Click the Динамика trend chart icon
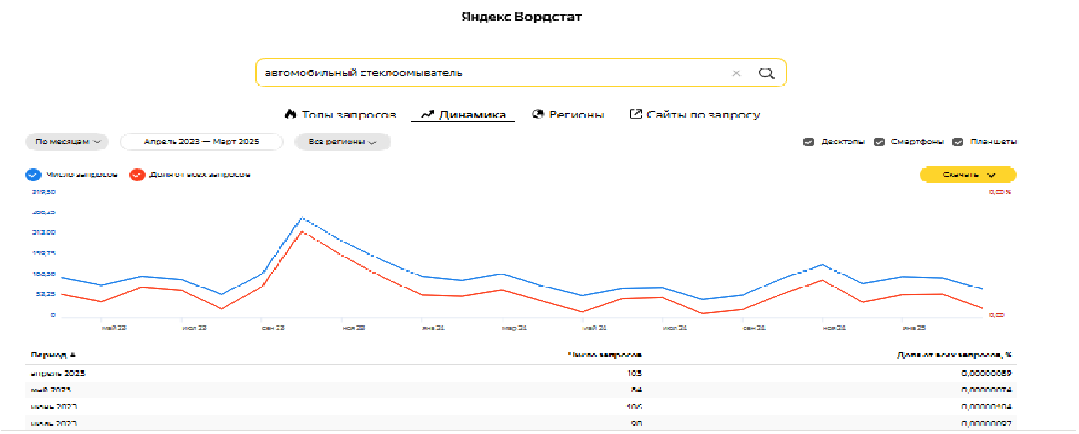Image resolution: width=1079 pixels, height=434 pixels. [427, 114]
